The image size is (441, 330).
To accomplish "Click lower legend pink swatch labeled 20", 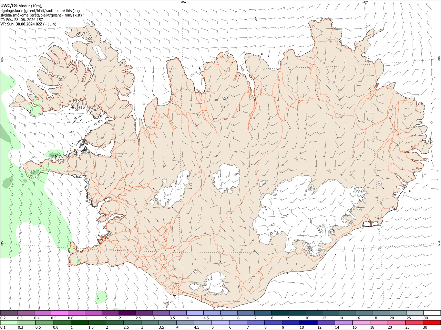I will pyautogui.click(x=396, y=323).
